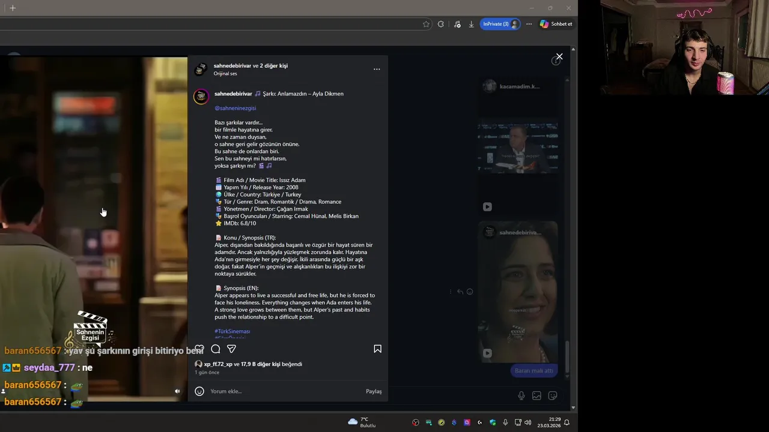Image resolution: width=769 pixels, height=432 pixels.
Task: Open the sahnedebirivar profile from post header
Action: pyautogui.click(x=233, y=65)
